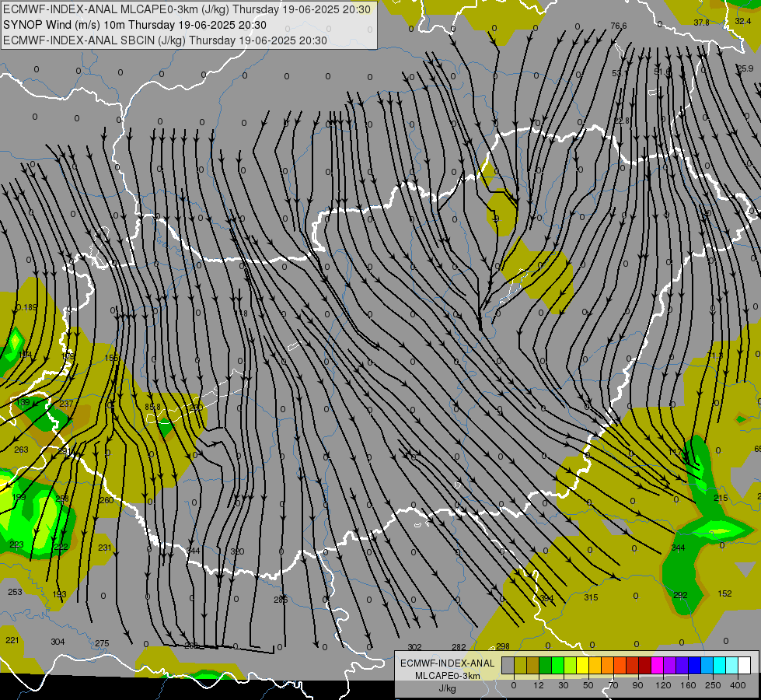
Task: Click the legend scale label 90
Action: 638,685
